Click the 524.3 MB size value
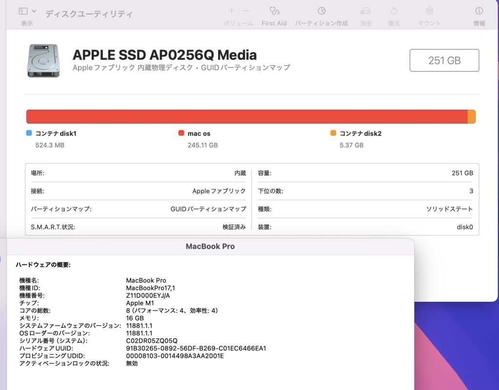Image resolution: width=499 pixels, height=390 pixels. pos(50,145)
